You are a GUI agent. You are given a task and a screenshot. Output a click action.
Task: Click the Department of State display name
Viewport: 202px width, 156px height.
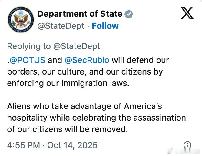[x=80, y=14]
